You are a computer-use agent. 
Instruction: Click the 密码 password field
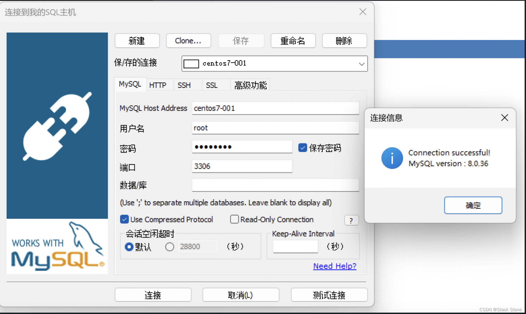point(242,147)
